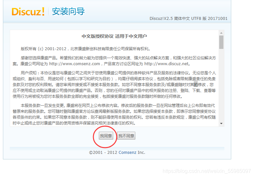The width and height of the screenshot is (254, 177).
Task: Click the title 中文版授权协议 适用于中文用户
Action: click(x=114, y=36)
